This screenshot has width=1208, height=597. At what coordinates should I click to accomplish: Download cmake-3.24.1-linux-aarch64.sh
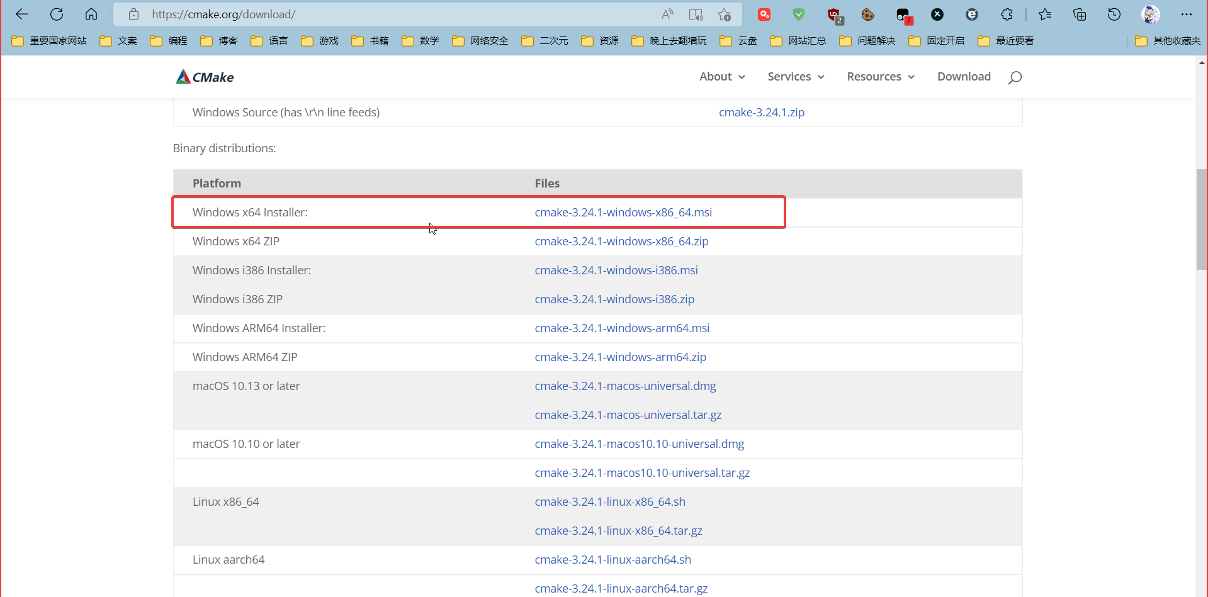[612, 560]
